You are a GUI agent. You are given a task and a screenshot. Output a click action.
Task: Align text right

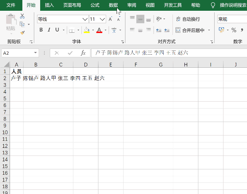click(x=148, y=30)
